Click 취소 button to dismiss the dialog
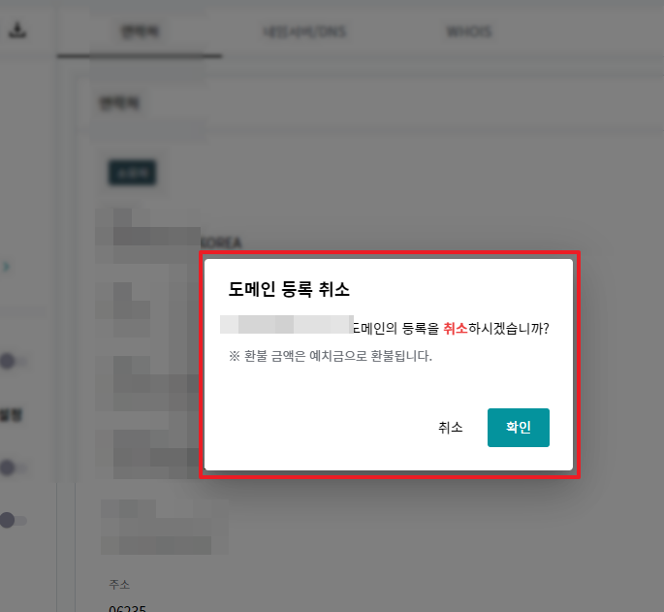Screen dimensions: 664x612 pyautogui.click(x=451, y=428)
